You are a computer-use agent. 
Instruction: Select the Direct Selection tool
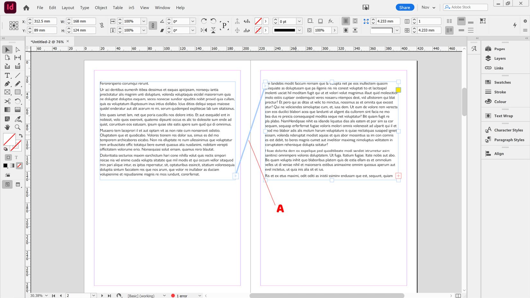coord(18,49)
